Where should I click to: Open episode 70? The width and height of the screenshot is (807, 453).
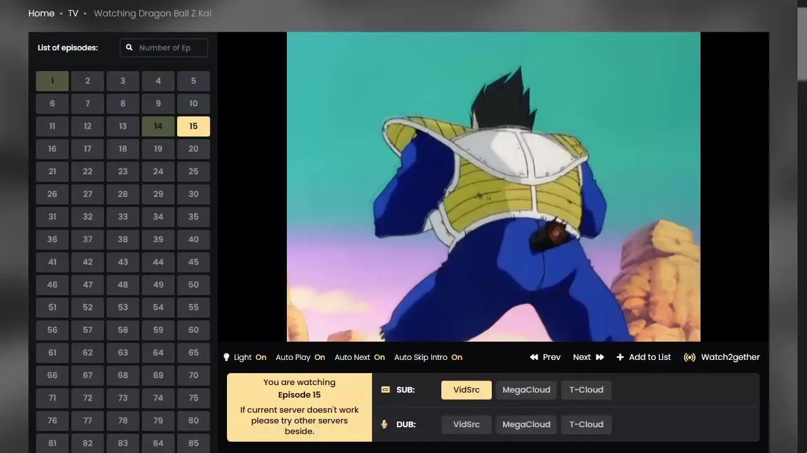click(194, 376)
